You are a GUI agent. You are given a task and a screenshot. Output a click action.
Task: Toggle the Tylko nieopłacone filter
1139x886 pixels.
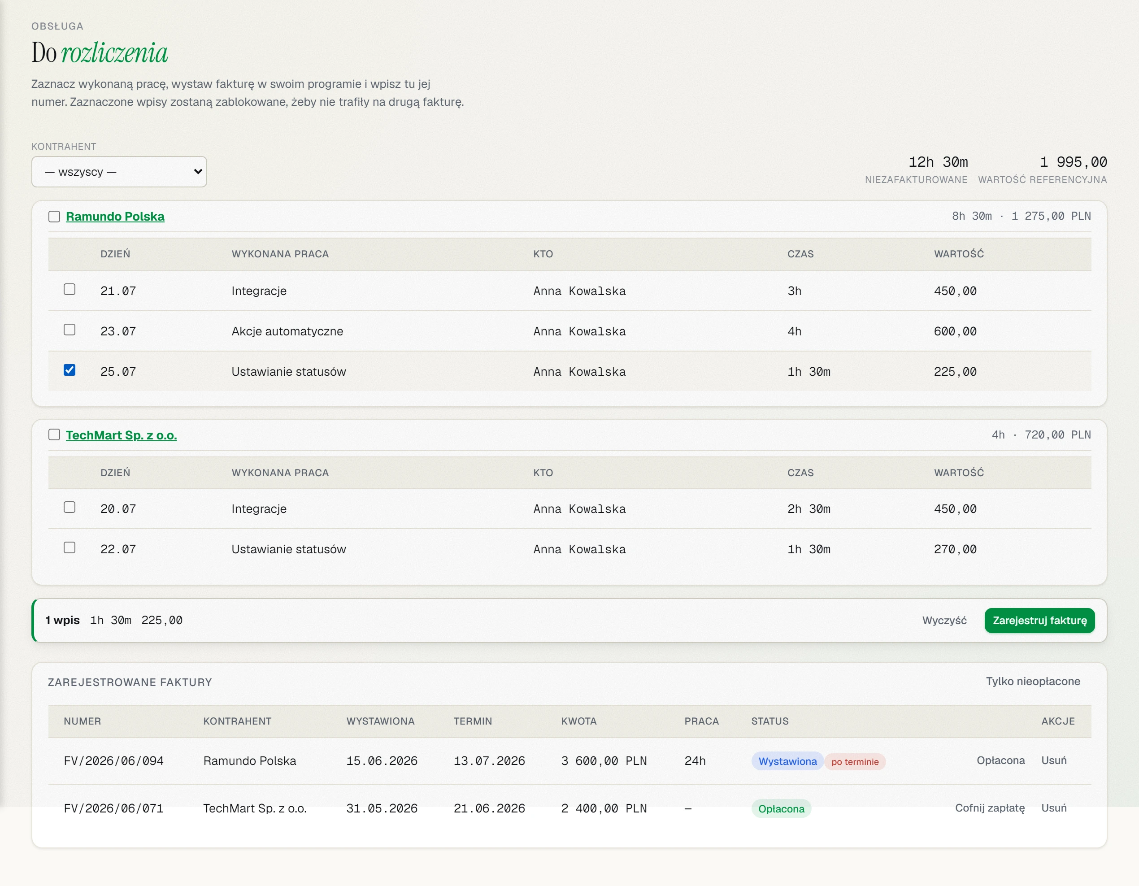[1033, 682]
